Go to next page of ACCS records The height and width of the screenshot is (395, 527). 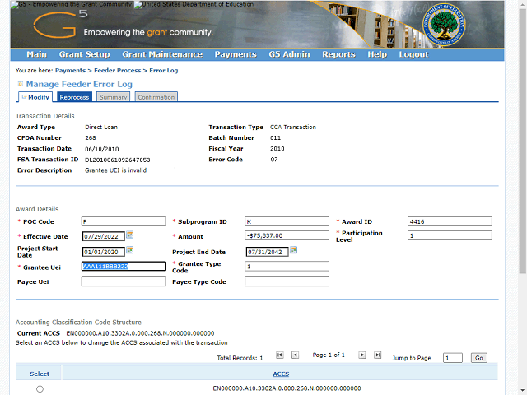coord(361,355)
